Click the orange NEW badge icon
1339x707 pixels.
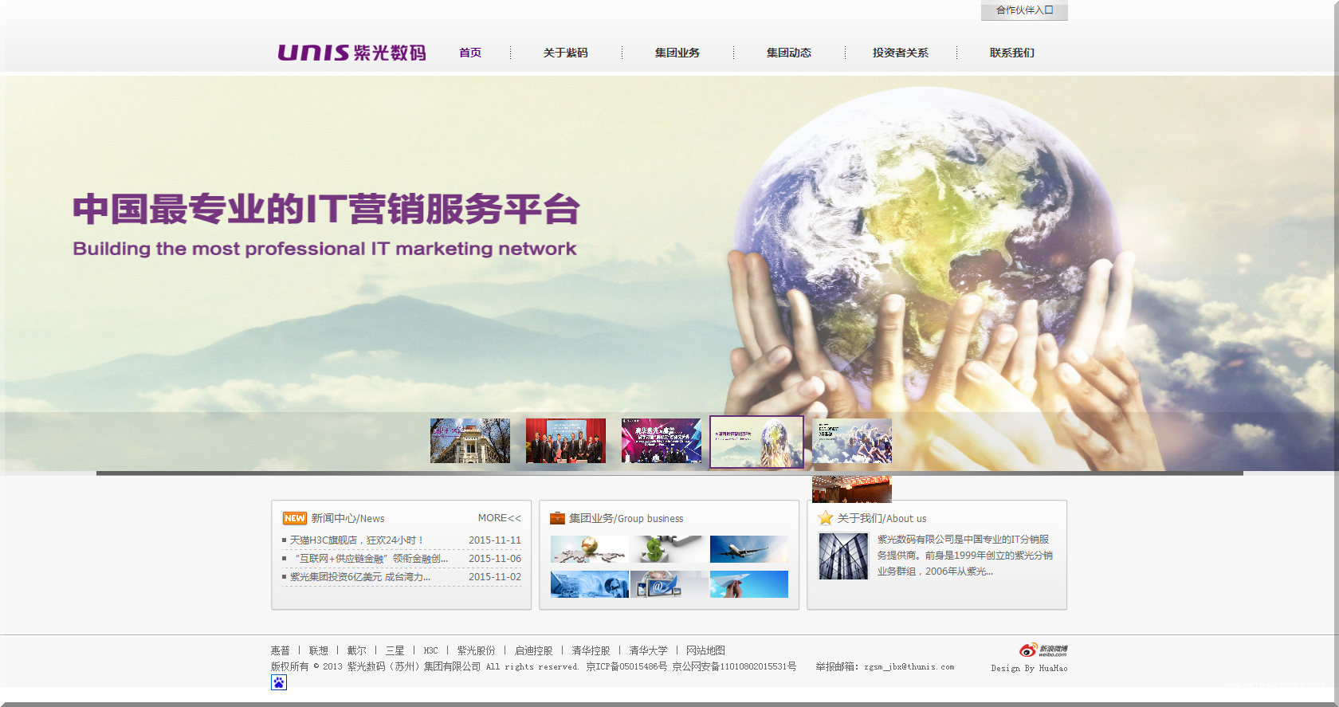294,518
